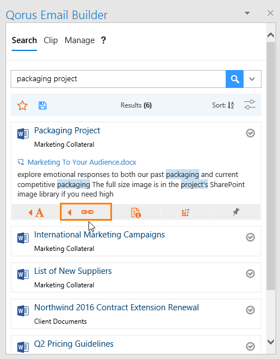Viewport: 280px width, 359px height.
Task: Open the task pane options arrow
Action: click(x=248, y=13)
